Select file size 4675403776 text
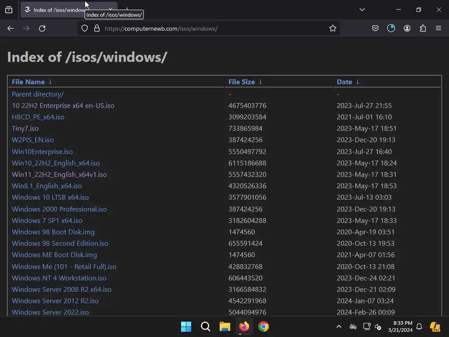Viewport: 449px width, 337px height. tap(247, 106)
